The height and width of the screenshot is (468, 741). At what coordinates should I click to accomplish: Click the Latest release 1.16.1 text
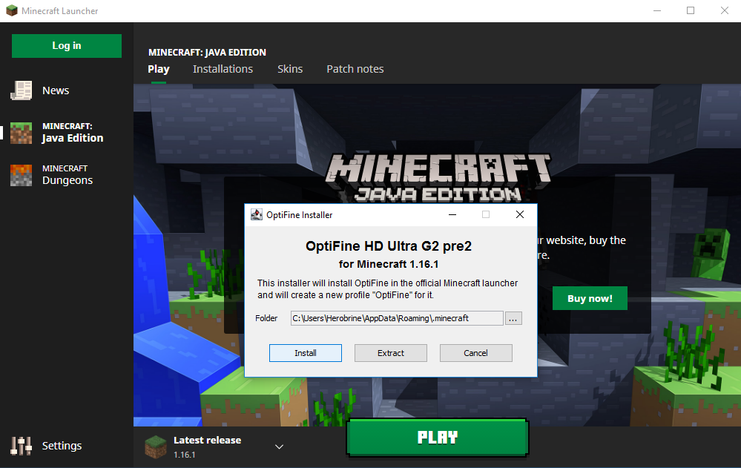[x=208, y=446]
